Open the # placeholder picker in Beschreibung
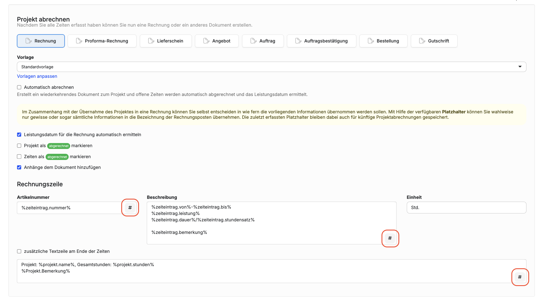540x303 pixels. [x=390, y=238]
